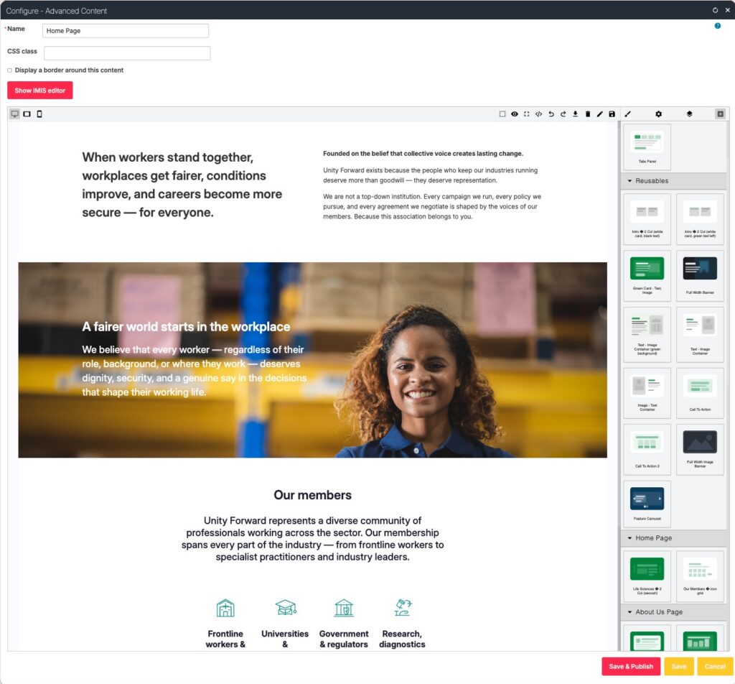The width and height of the screenshot is (735, 684).
Task: Open the blocks panel plus icon
Action: 721,114
